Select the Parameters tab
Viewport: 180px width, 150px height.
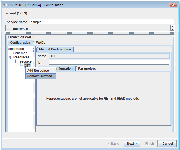pyautogui.click(x=87, y=69)
